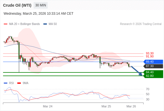Click the blue downward forecast arrow
This screenshot has height=111, width=164.
pos(137,71)
